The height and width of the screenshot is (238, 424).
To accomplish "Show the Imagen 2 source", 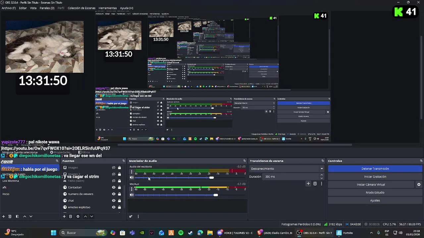I will point(114,174).
